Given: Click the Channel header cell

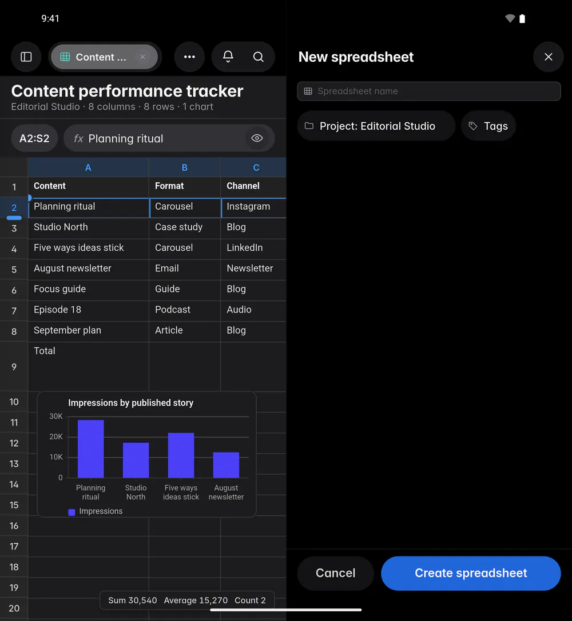Looking at the screenshot, I should tap(254, 186).
